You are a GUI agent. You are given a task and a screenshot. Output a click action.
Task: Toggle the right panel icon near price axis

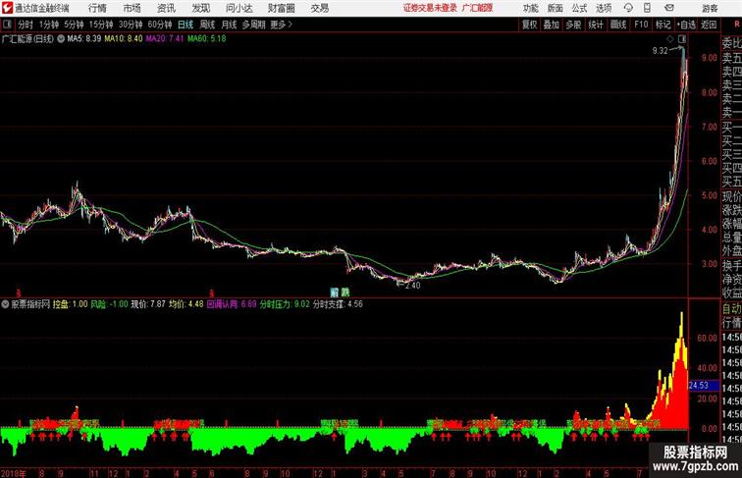coord(682,39)
